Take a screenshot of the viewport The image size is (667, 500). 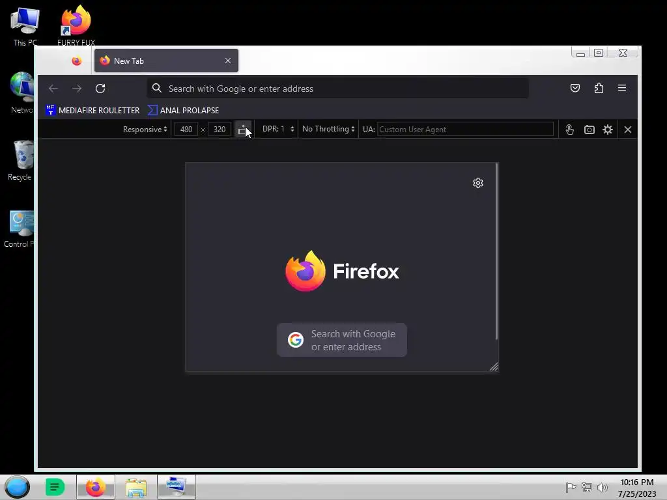(589, 130)
